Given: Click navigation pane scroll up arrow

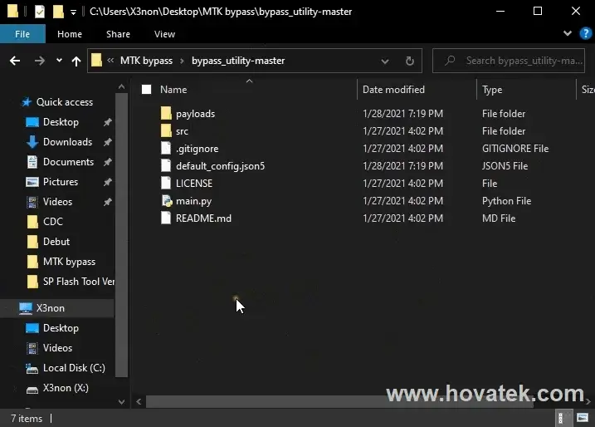Looking at the screenshot, I should 121,86.
